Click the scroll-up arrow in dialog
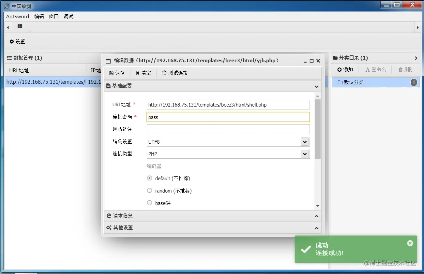424x274 pixels. pyautogui.click(x=318, y=96)
